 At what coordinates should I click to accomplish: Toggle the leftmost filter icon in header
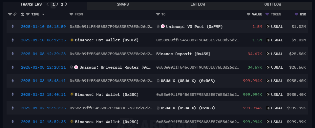point(10,14)
